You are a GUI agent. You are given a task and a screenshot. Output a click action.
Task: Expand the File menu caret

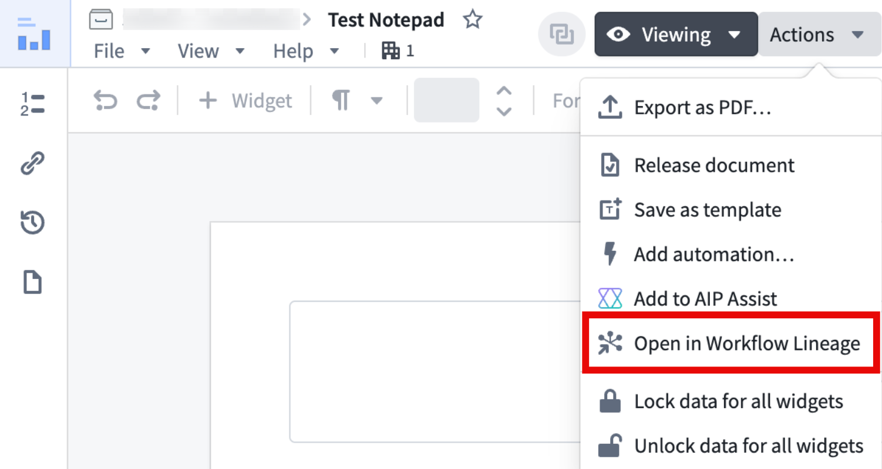tap(144, 51)
